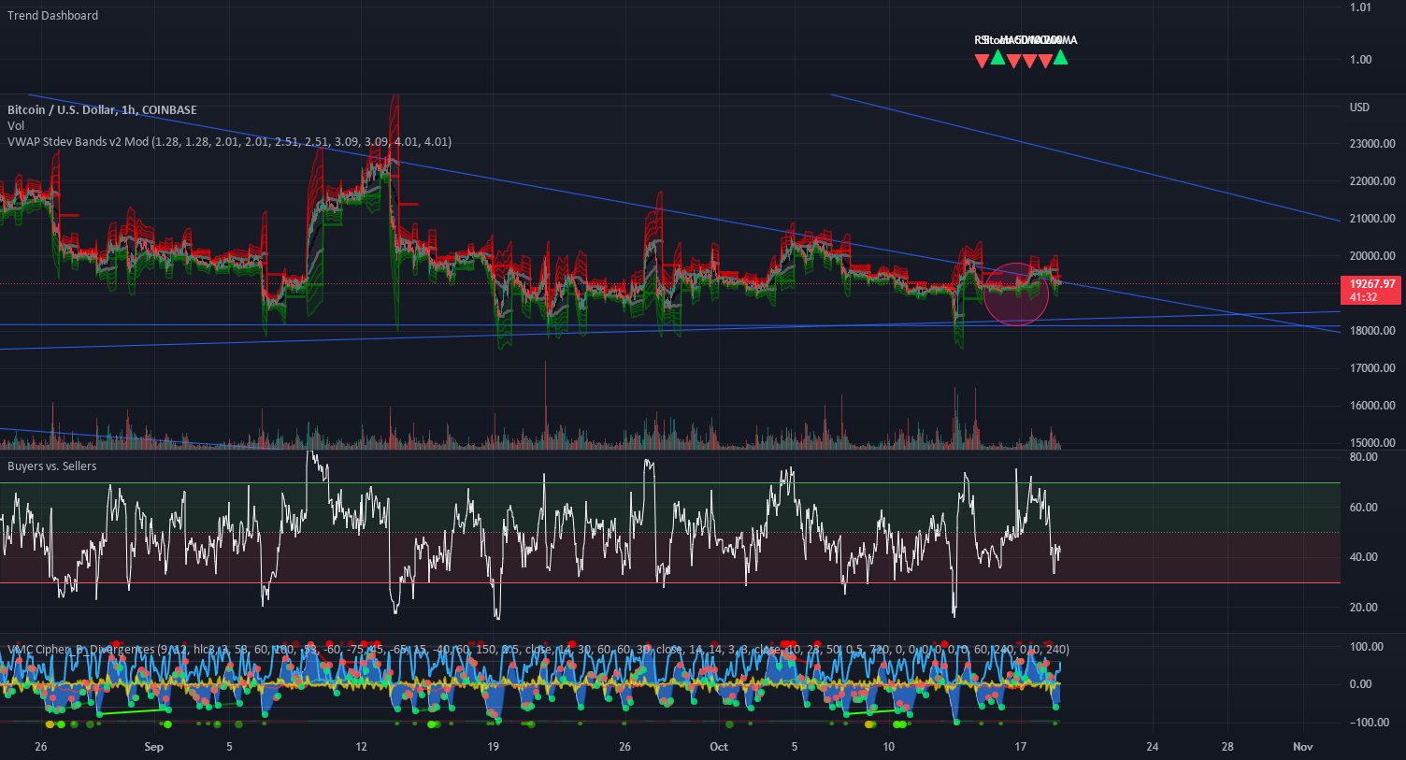Select the pink circle highlight on the chart
This screenshot has height=760, width=1406.
coord(1016,294)
